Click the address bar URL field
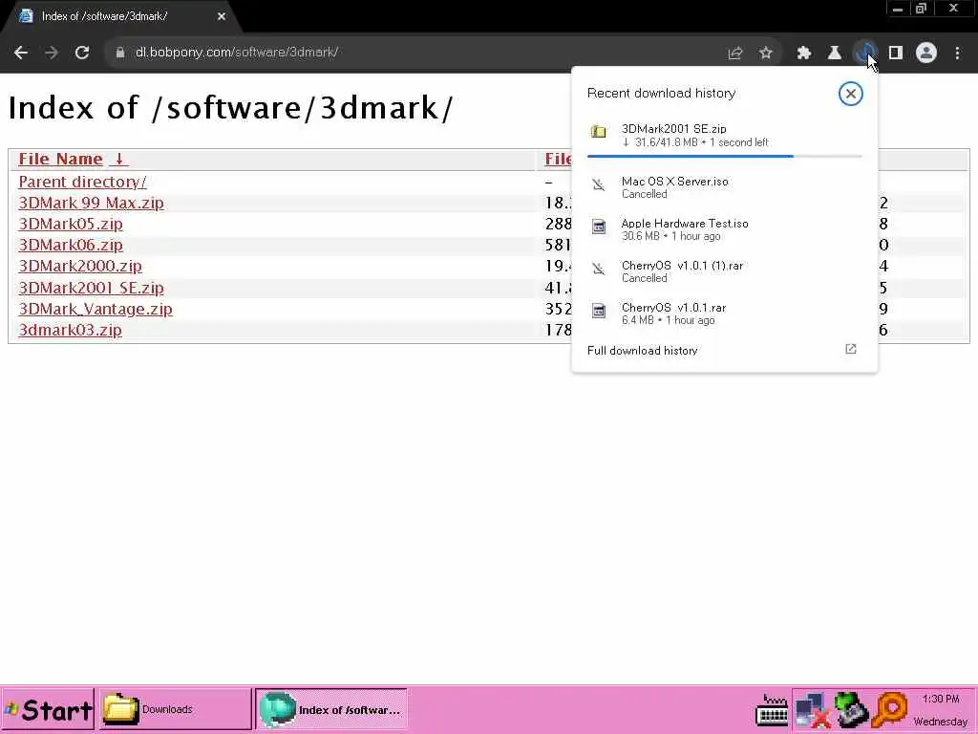This screenshot has width=978, height=734. [424, 53]
